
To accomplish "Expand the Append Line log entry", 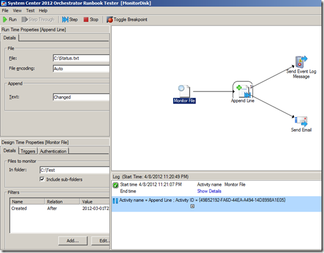I will [192, 206].
